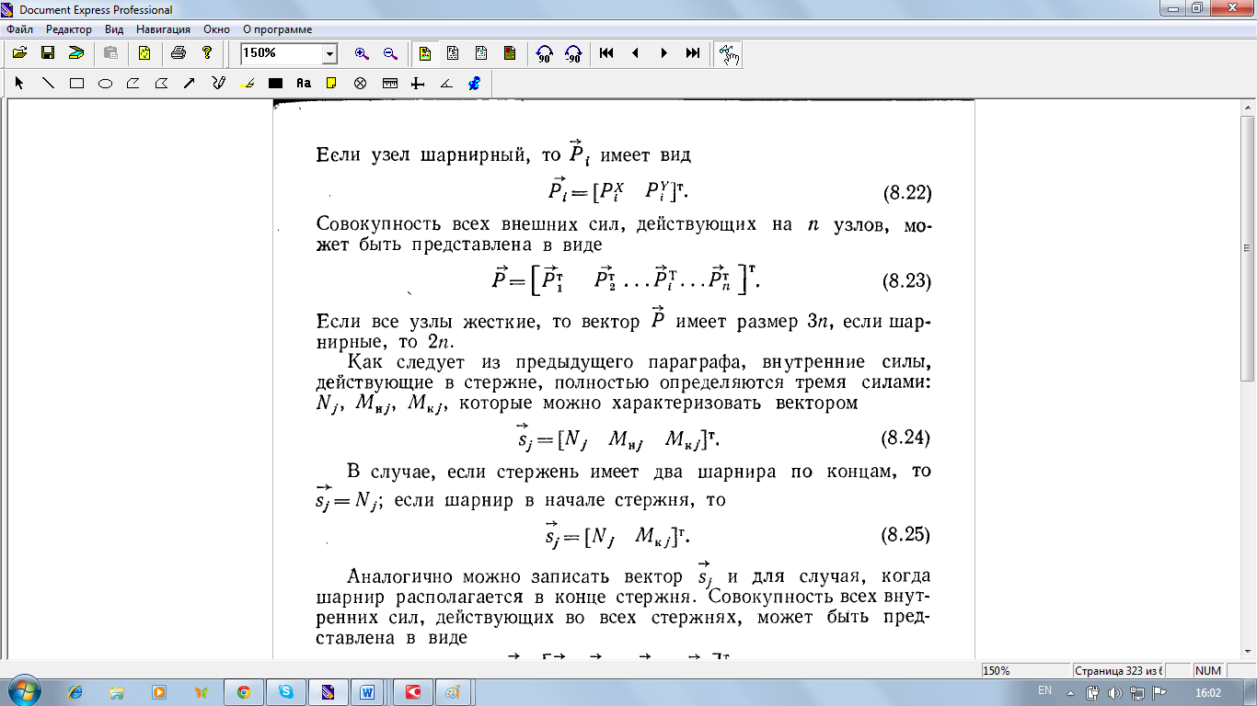The image size is (1257, 706).
Task: Open Skype from the taskbar
Action: [285, 691]
